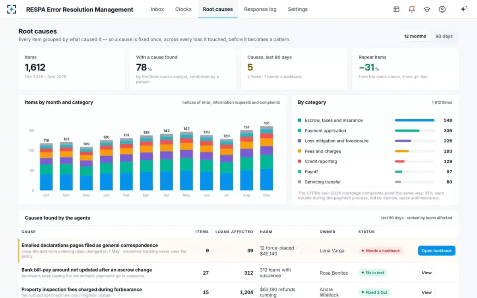The height and width of the screenshot is (298, 477).
Task: Click the graduation cap learning icon
Action: pos(427,9)
